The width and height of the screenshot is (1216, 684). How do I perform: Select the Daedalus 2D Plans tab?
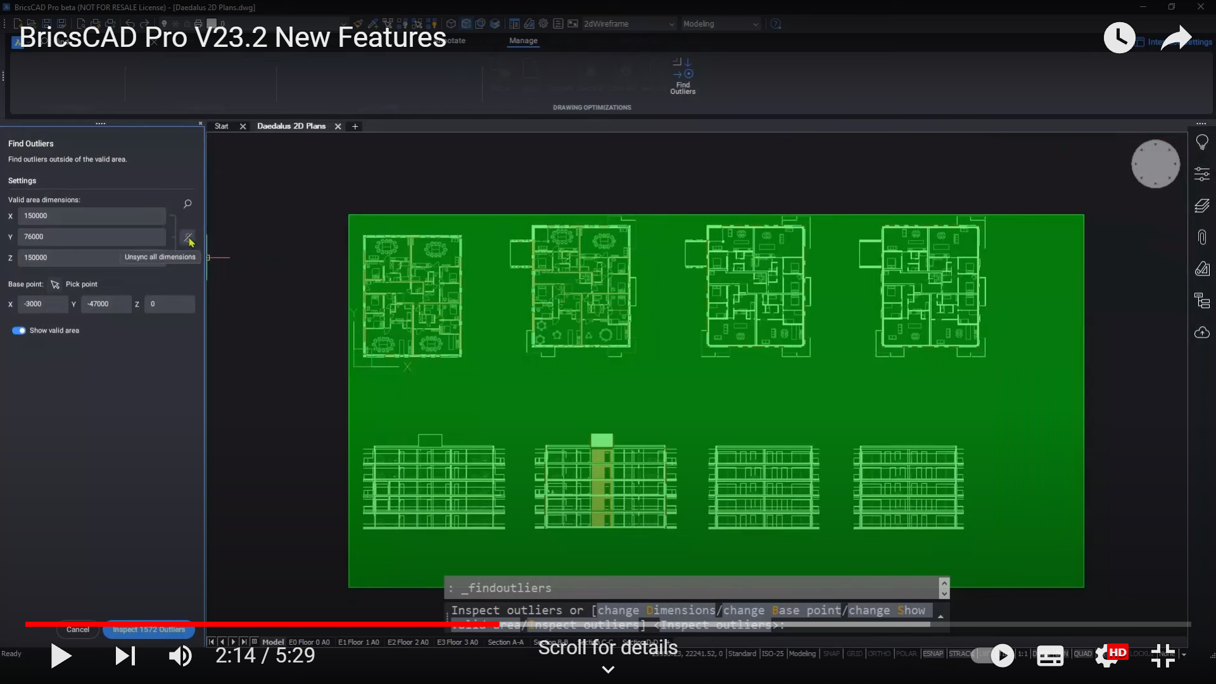[291, 127]
